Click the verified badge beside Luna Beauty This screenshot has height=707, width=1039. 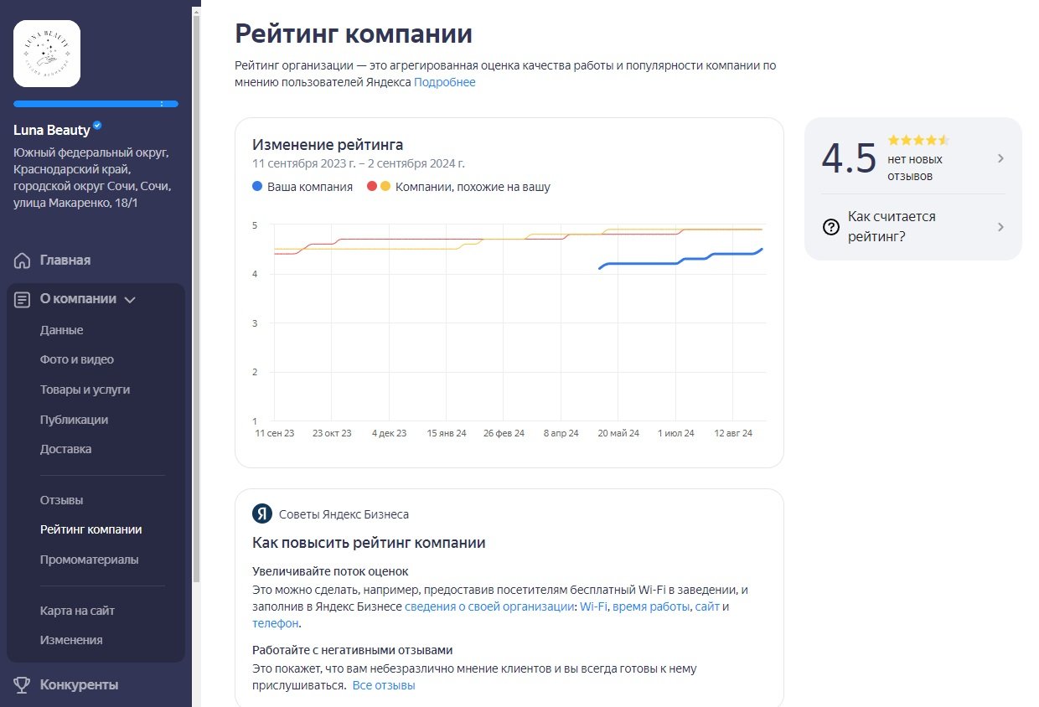[x=97, y=126]
